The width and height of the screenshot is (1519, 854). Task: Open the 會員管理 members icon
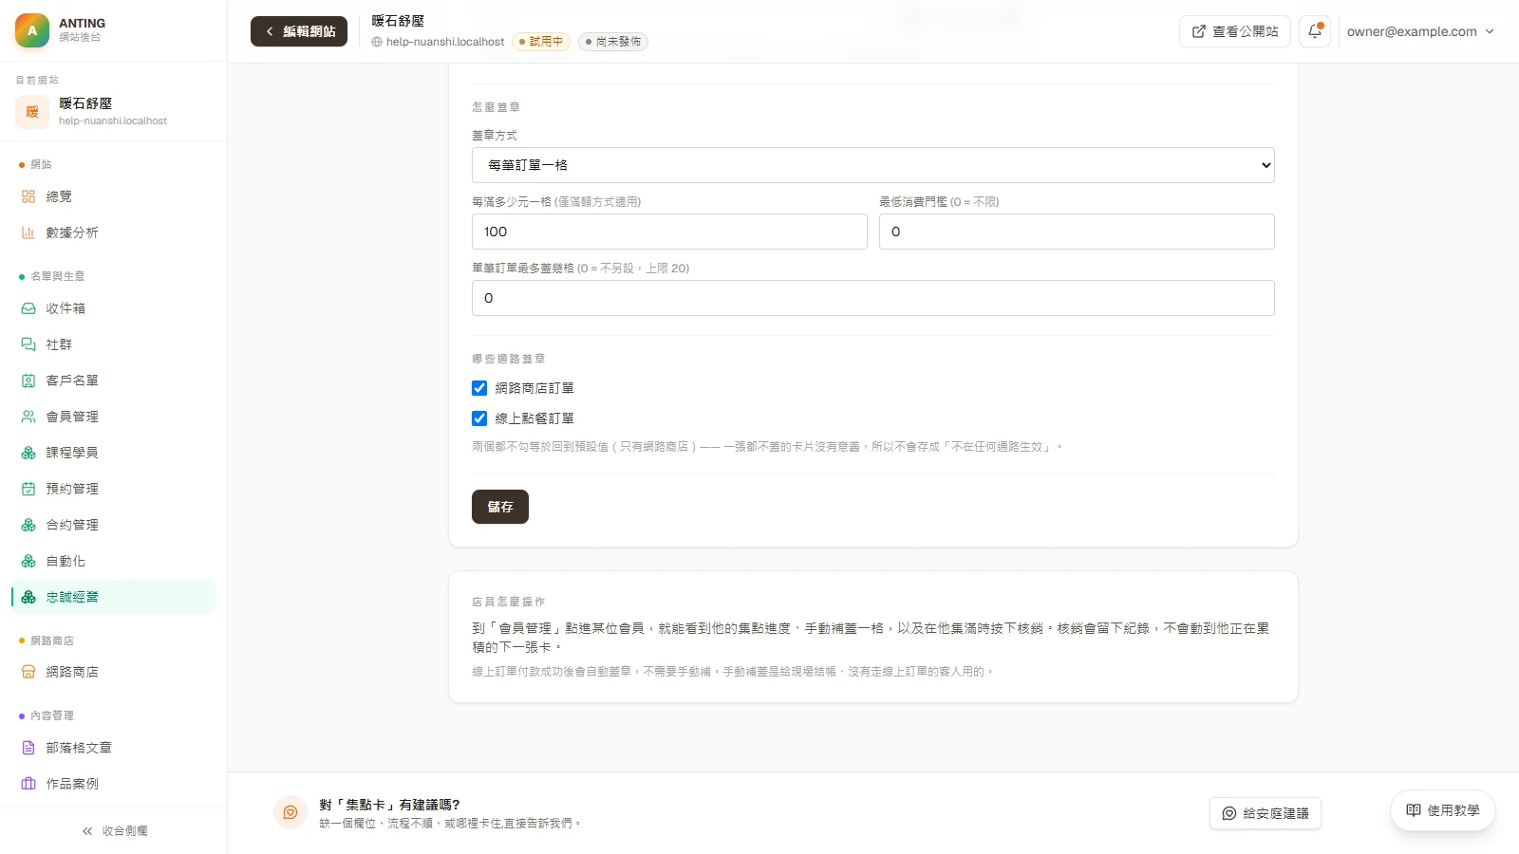pyautogui.click(x=28, y=417)
